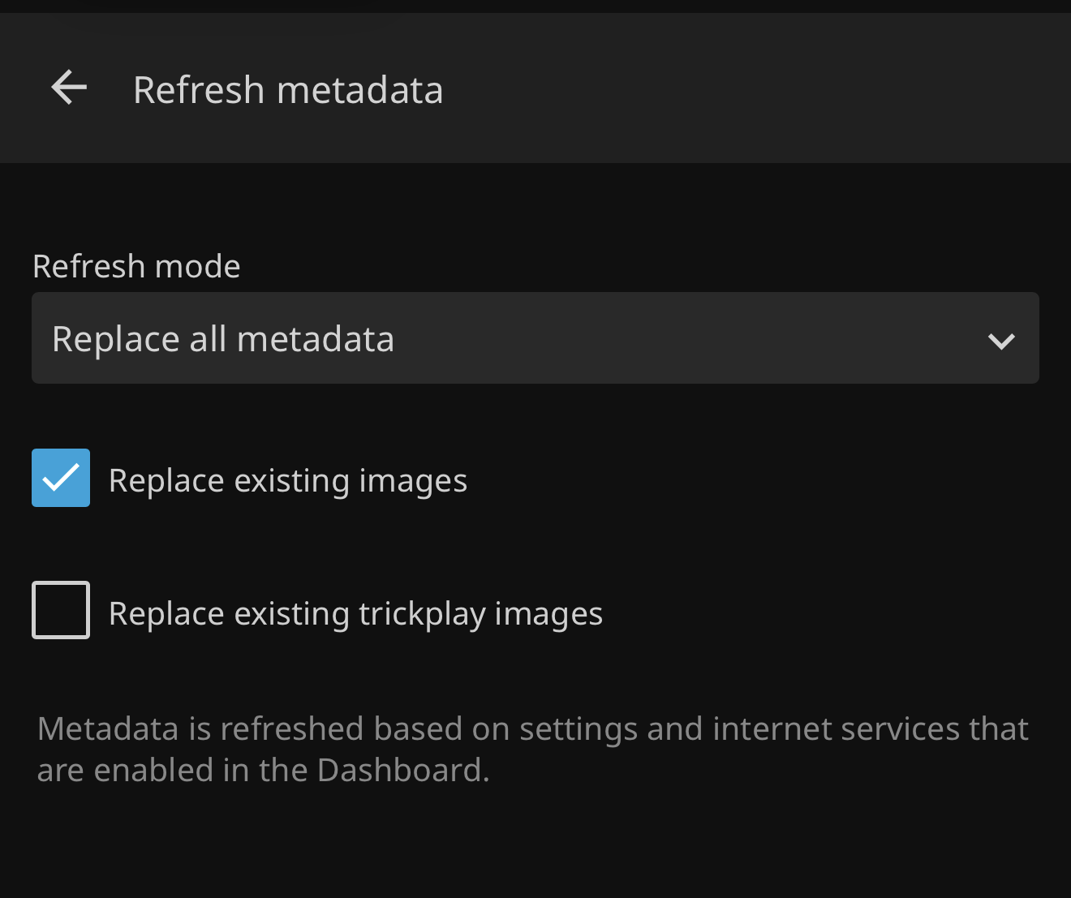Image resolution: width=1071 pixels, height=898 pixels.
Task: Enable Replace existing trickplay images checkbox
Action: pyautogui.click(x=61, y=610)
